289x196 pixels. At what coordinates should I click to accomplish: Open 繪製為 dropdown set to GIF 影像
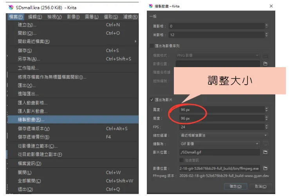[218, 144]
